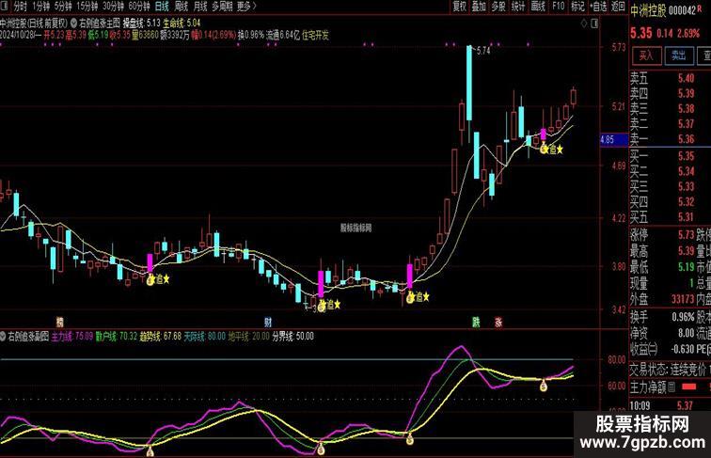Select the 60分钟 period tab
711x458 pixels.
pyautogui.click(x=139, y=7)
